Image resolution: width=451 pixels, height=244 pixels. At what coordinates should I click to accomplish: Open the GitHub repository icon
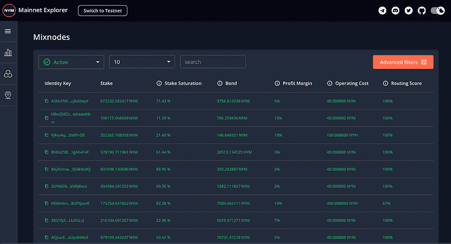tap(421, 11)
